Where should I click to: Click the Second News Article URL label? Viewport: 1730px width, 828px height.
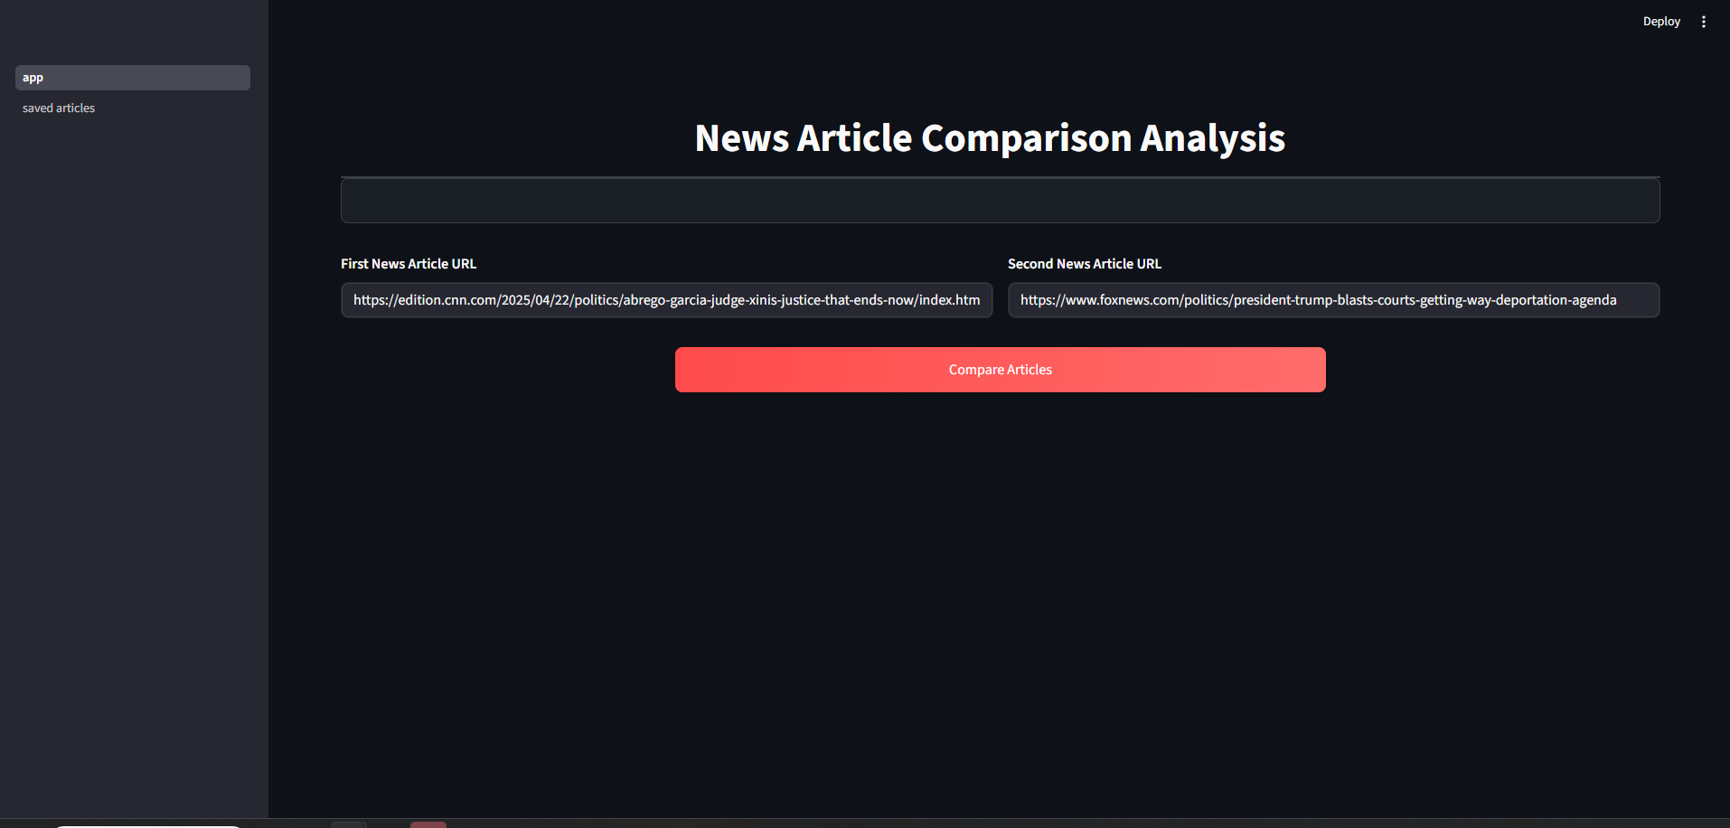pos(1084,264)
